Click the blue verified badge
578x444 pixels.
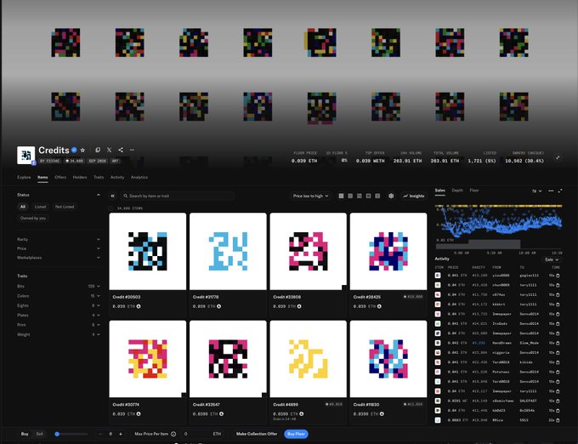[74, 150]
